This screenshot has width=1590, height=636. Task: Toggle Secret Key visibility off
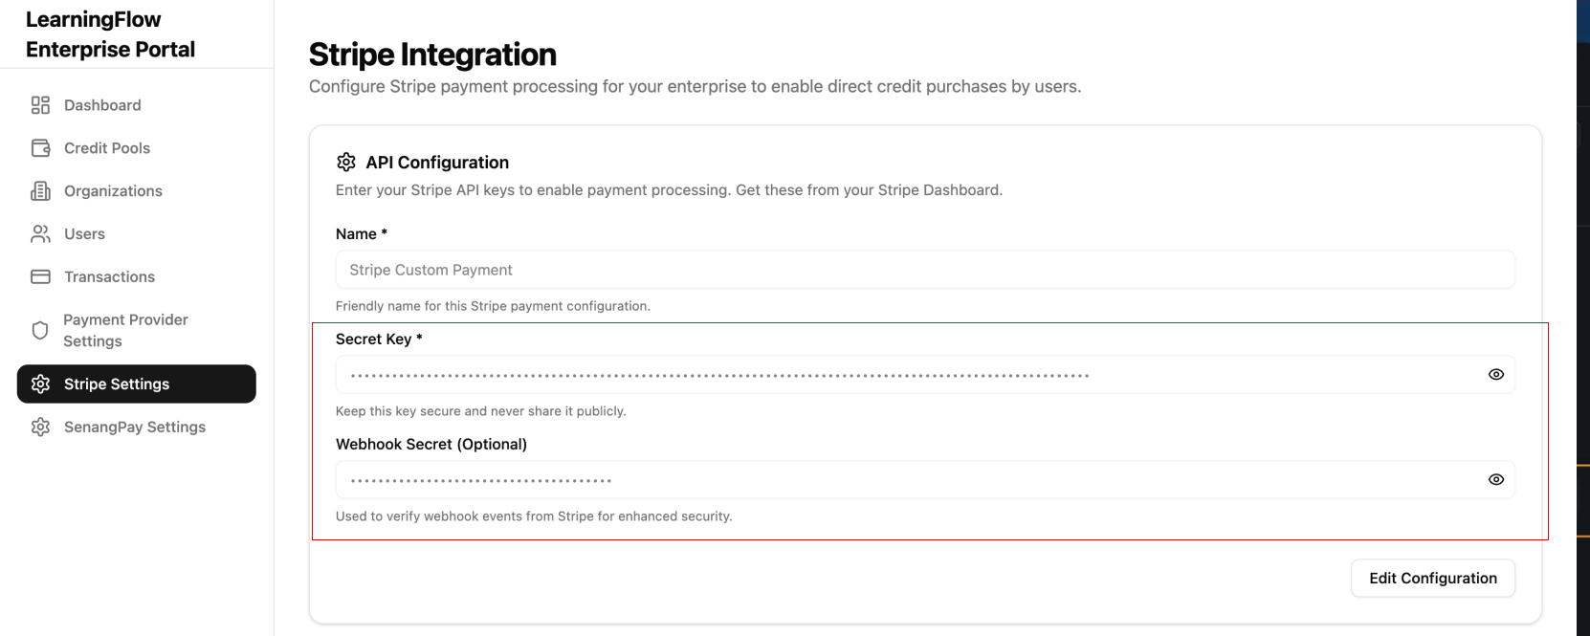(x=1495, y=374)
